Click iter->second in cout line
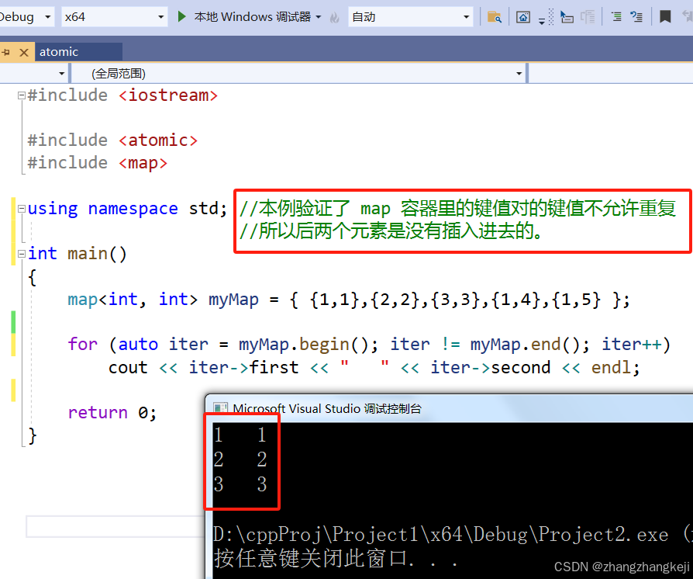 pos(491,367)
